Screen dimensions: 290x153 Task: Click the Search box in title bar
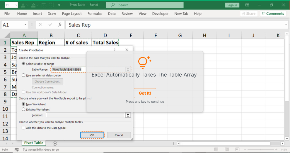(145, 5)
